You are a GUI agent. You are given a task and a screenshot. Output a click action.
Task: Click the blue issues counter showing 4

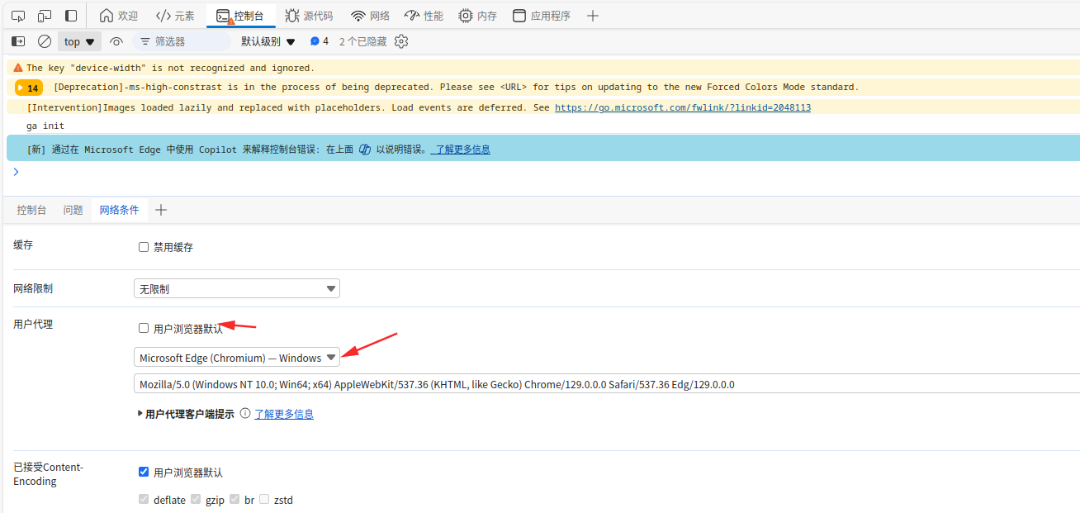[320, 41]
